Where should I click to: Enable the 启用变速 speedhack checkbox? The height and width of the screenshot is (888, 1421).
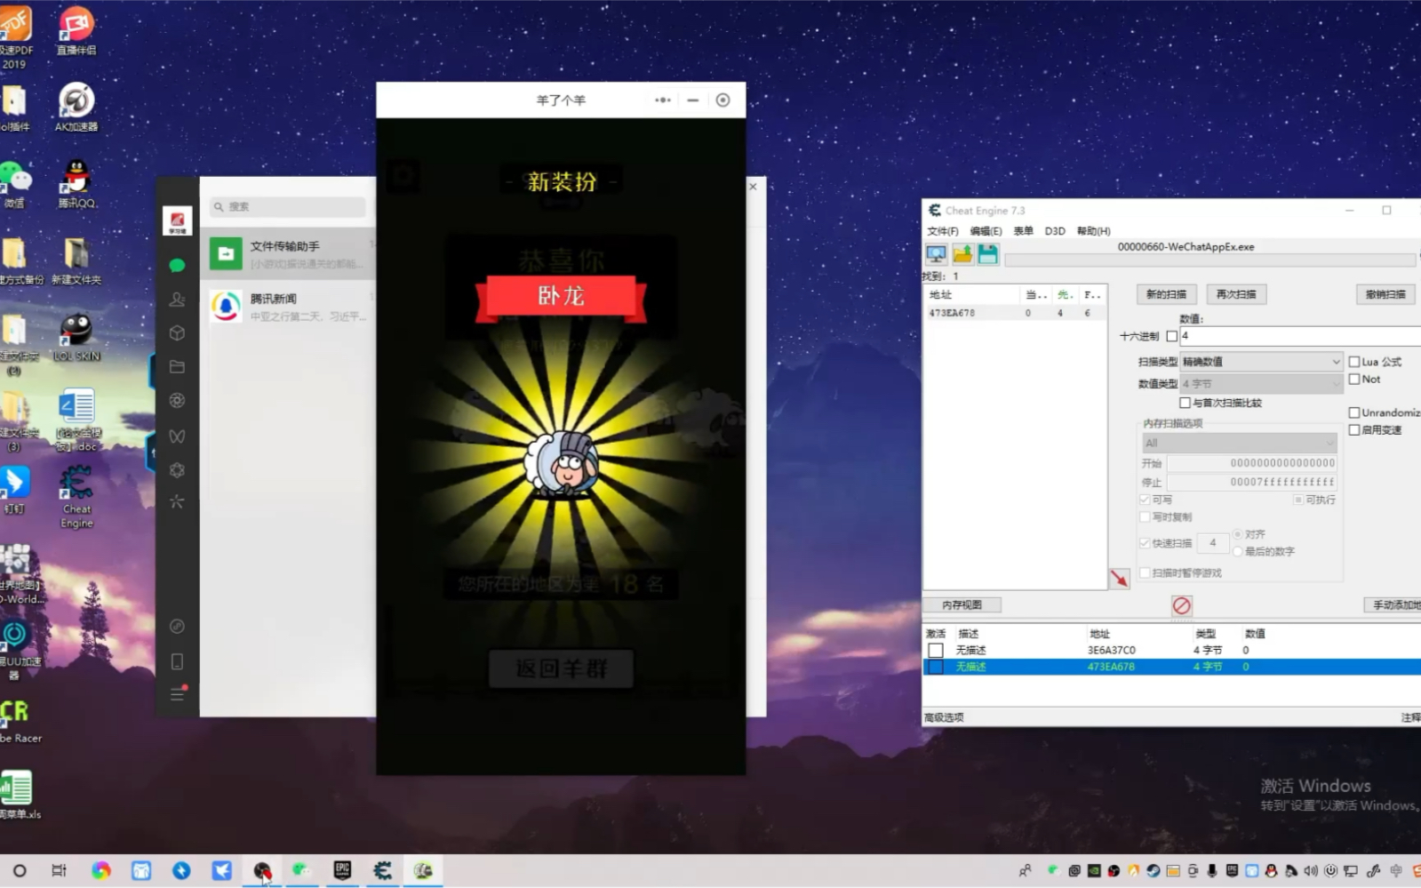click(x=1354, y=429)
